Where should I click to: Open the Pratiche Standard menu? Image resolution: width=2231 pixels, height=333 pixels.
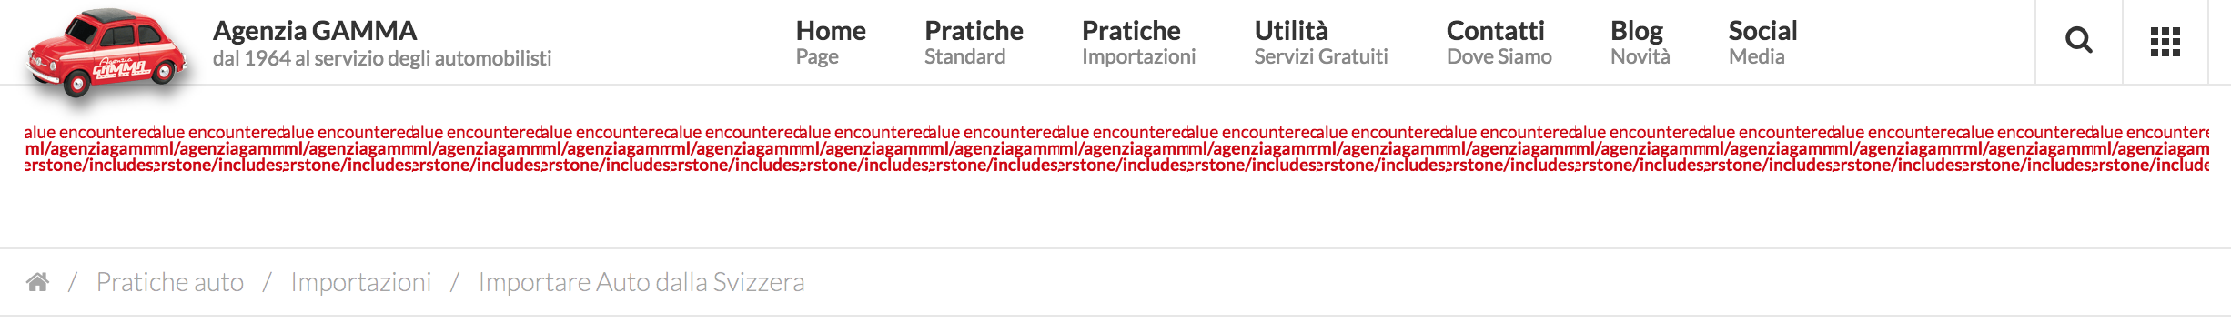point(974,43)
